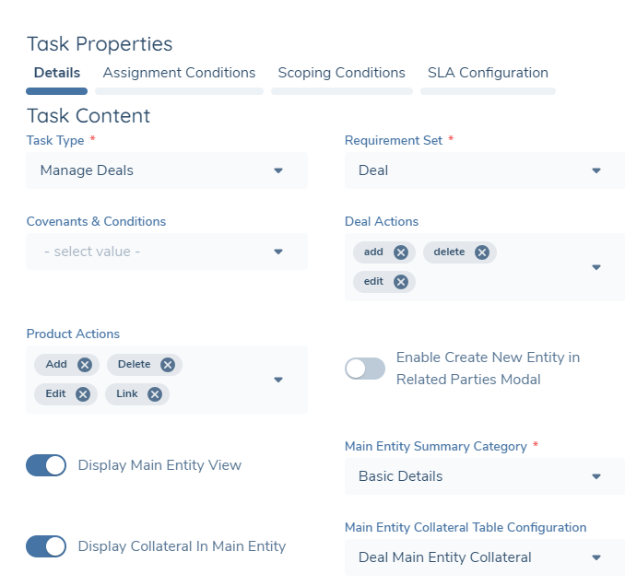Remove the 'Delete' chip from Product Actions
Viewport: 625px width, 586px height.
tap(167, 365)
